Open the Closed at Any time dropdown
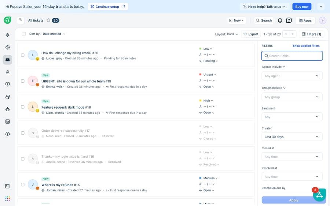 (292, 157)
